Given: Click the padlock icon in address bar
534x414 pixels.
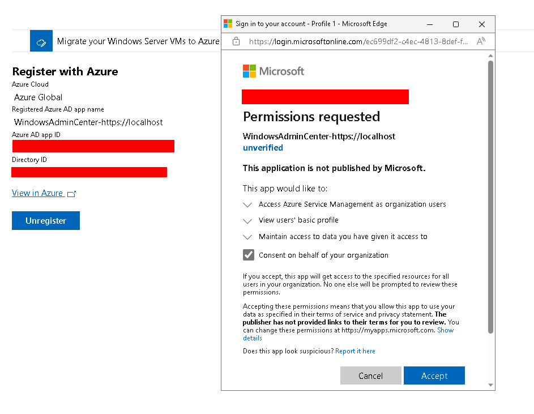Looking at the screenshot, I should coord(236,41).
